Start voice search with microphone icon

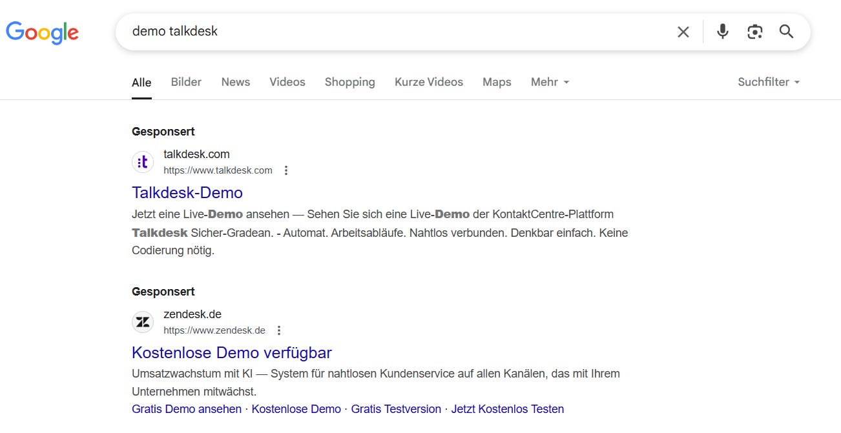pyautogui.click(x=723, y=32)
